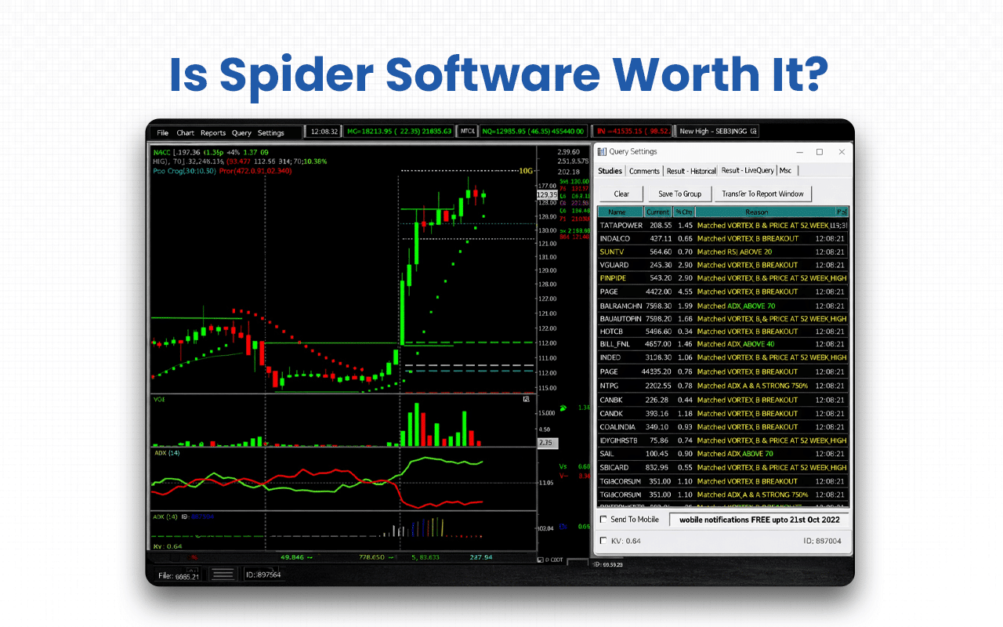Click the Query Settings title bar icon

tap(603, 151)
